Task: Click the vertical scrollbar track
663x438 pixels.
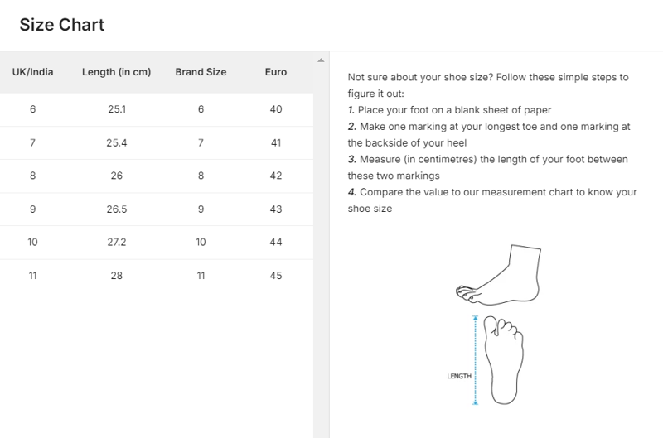Action: (321, 248)
